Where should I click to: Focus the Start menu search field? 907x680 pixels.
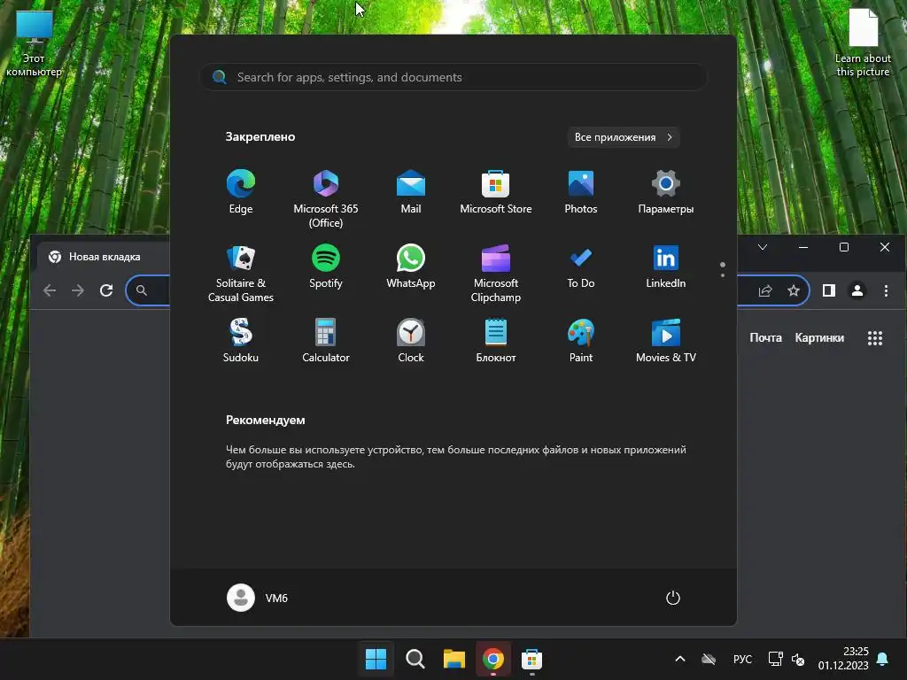pyautogui.click(x=453, y=77)
